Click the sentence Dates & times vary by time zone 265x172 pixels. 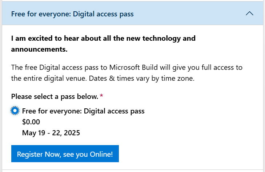coord(142,78)
